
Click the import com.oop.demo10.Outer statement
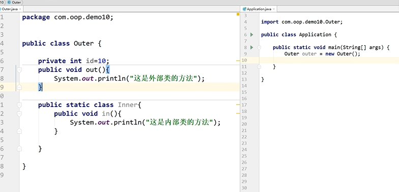coord(302,22)
